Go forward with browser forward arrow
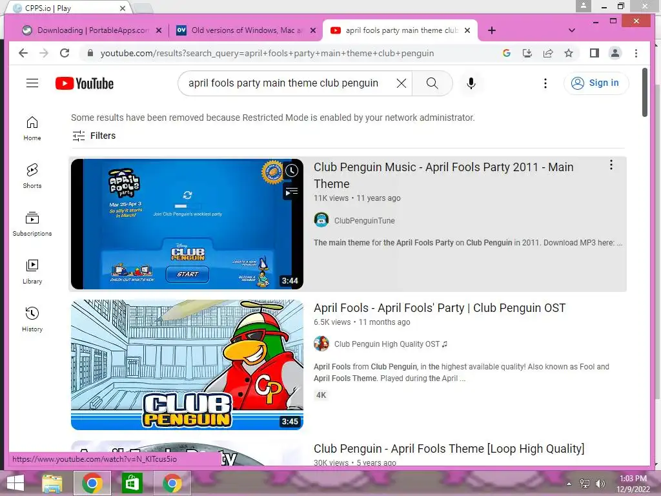 tap(43, 53)
